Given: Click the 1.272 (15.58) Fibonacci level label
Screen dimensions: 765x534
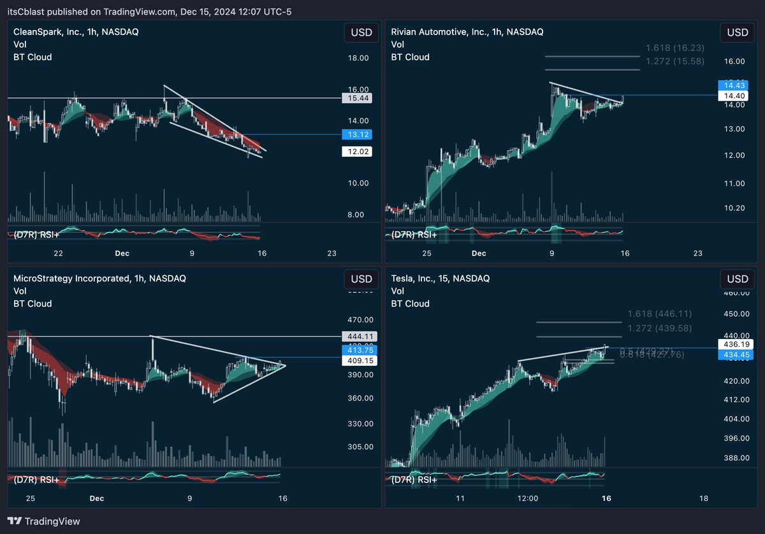Looking at the screenshot, I should click(x=674, y=61).
